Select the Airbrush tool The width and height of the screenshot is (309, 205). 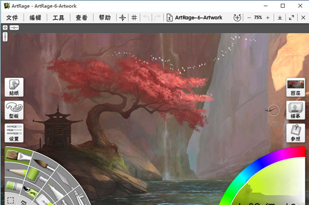tap(80, 198)
